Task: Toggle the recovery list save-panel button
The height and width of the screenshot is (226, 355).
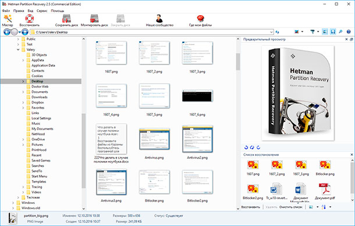Action: (x=333, y=32)
